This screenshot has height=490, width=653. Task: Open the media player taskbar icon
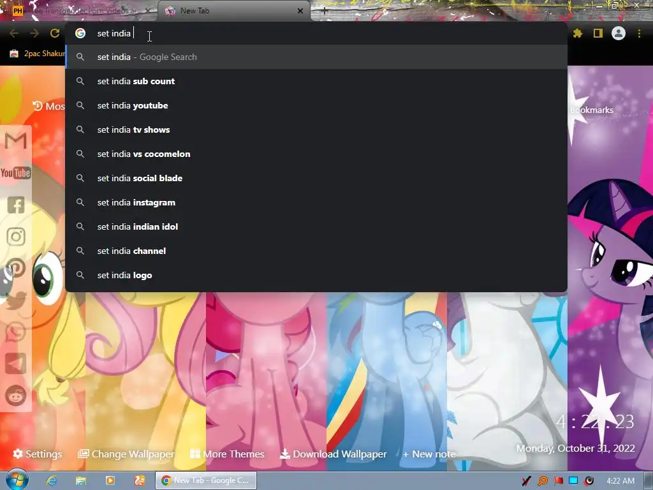[110, 480]
